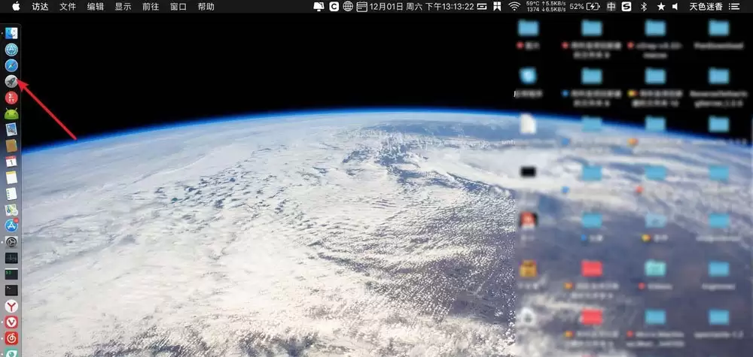753x357 pixels.
Task: Open the display mirroring menu bar icon
Action: click(319, 6)
